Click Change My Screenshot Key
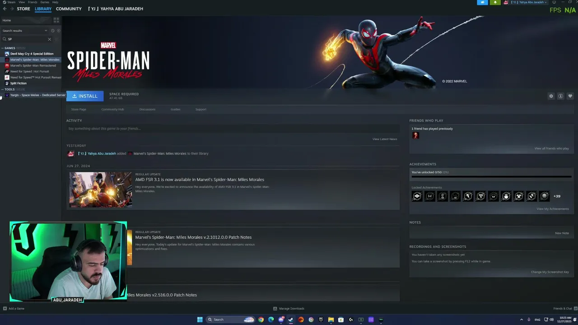Viewport: 578px width, 325px height. [x=550, y=272]
